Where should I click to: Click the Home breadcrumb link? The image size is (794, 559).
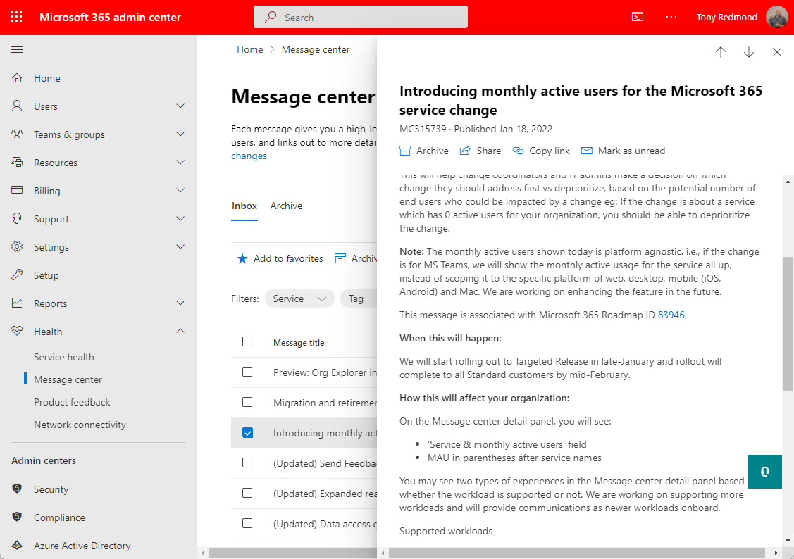(249, 49)
